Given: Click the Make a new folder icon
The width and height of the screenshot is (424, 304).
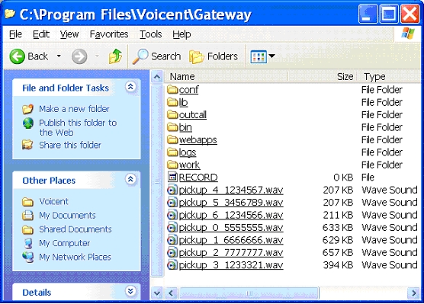Looking at the screenshot, I should (28, 109).
